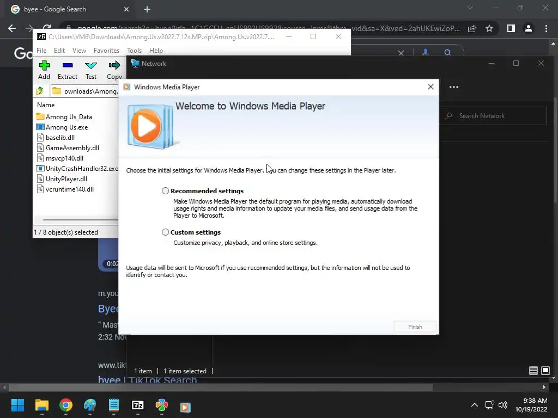The width and height of the screenshot is (558, 418).
Task: Select the Custom settings radio button
Action: [x=165, y=232]
